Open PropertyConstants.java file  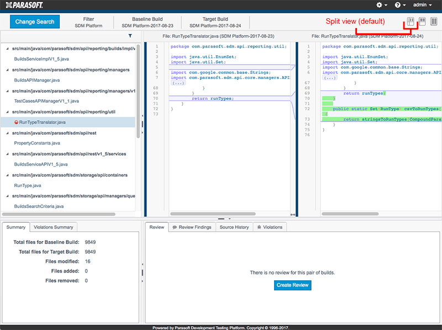tap(37, 143)
